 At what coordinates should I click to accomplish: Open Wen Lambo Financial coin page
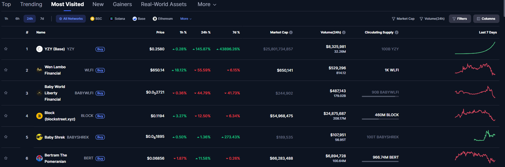point(55,70)
